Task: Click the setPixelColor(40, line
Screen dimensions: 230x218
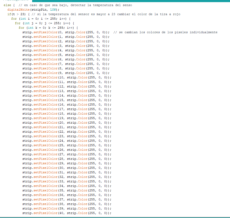Action: pos(67,213)
